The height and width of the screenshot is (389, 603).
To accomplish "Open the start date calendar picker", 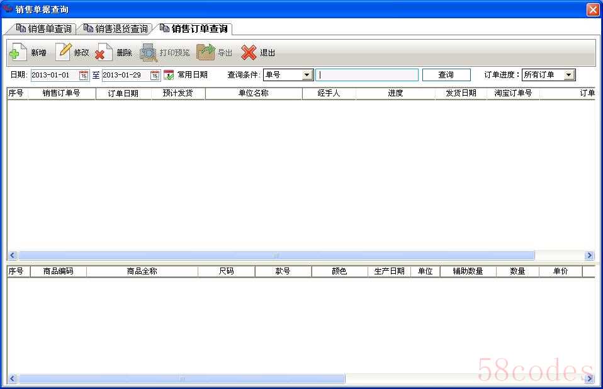I will coord(84,76).
